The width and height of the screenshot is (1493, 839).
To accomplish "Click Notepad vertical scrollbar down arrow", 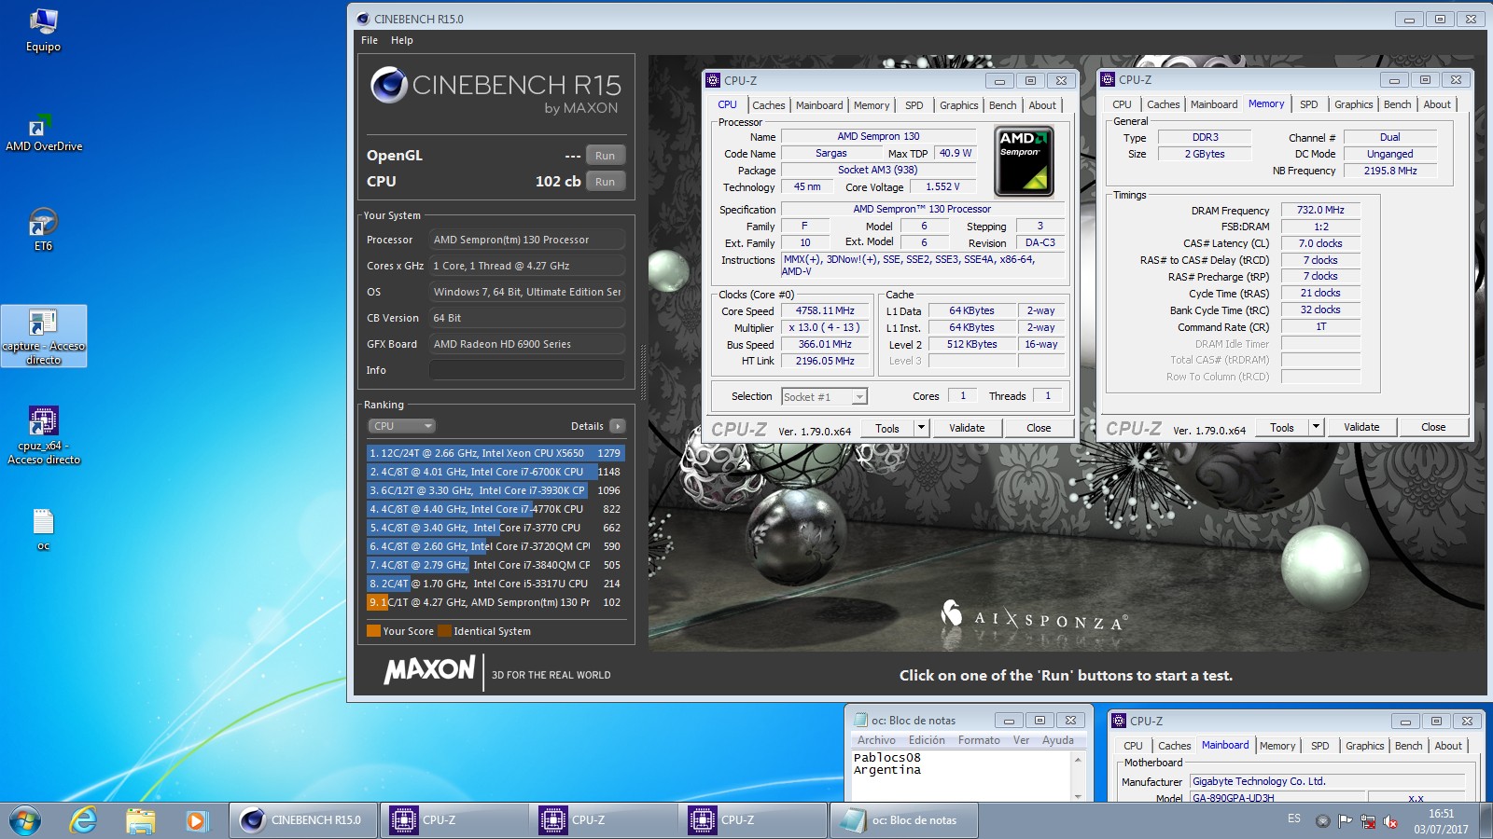I will click(x=1078, y=796).
